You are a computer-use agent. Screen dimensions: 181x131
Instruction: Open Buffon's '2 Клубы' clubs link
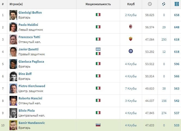[131, 15]
